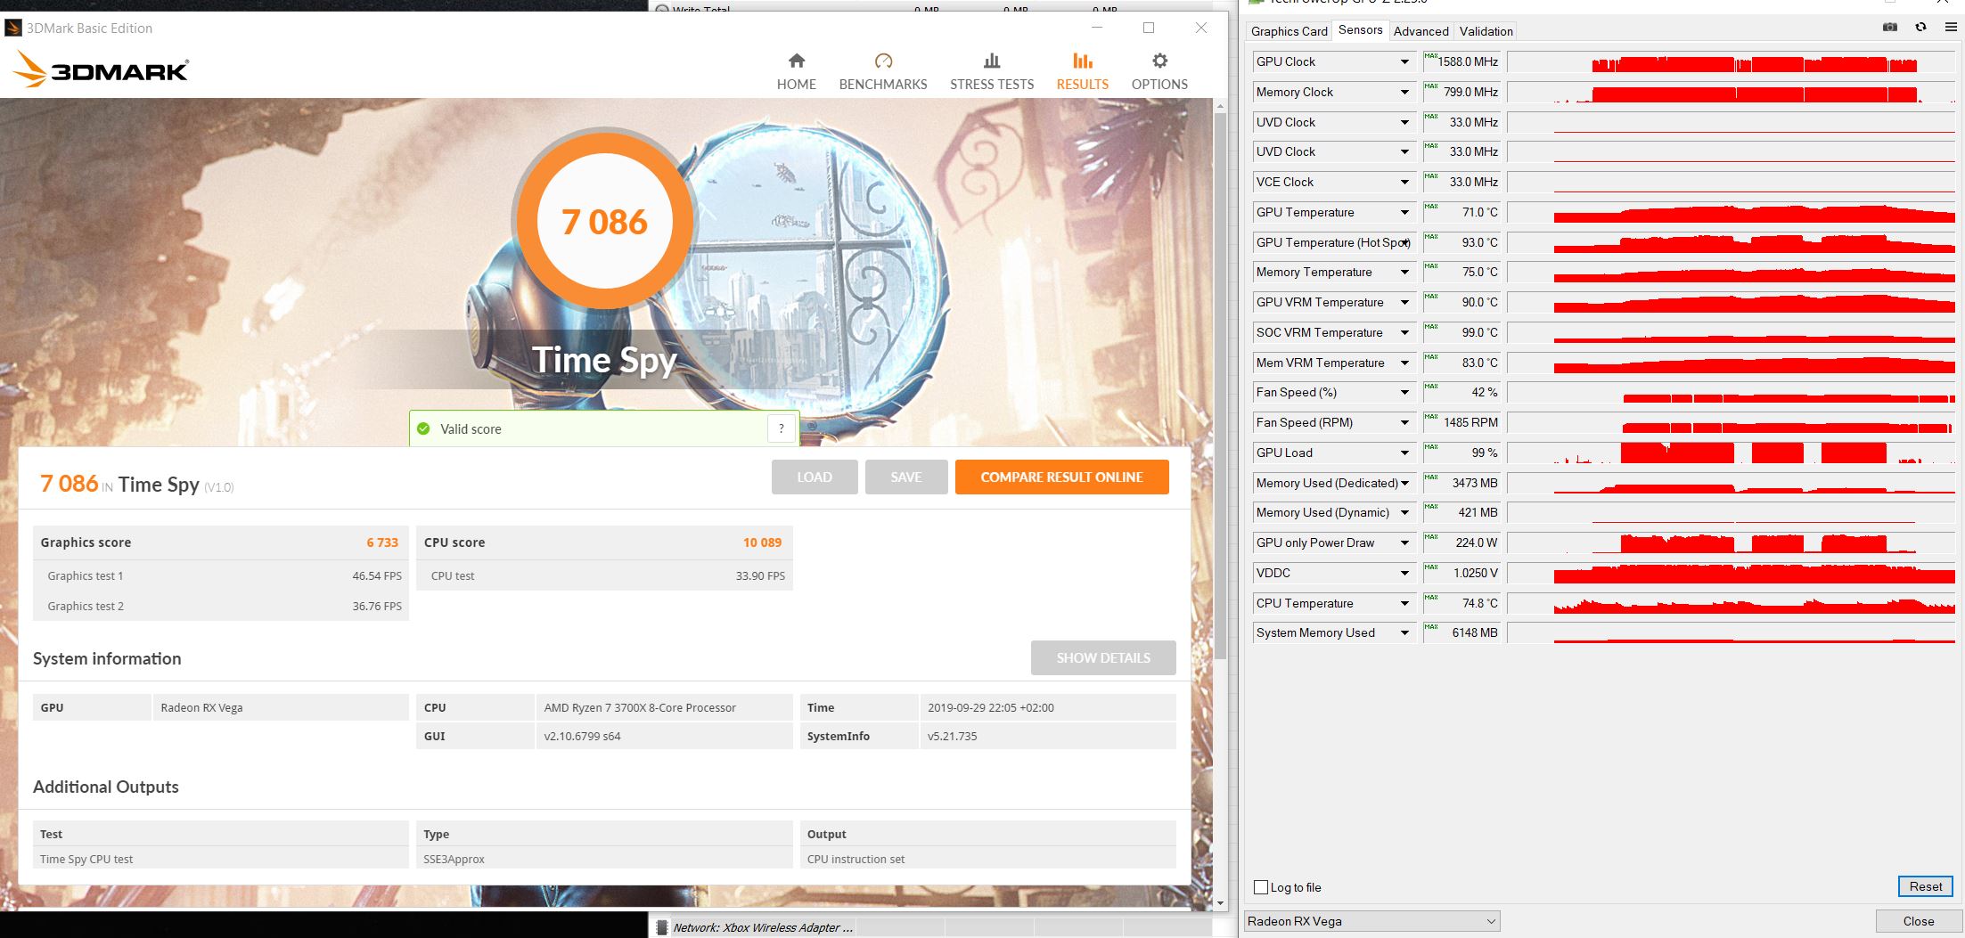Image resolution: width=1965 pixels, height=938 pixels.
Task: Open GPU-Z Advanced tab
Action: [1421, 31]
